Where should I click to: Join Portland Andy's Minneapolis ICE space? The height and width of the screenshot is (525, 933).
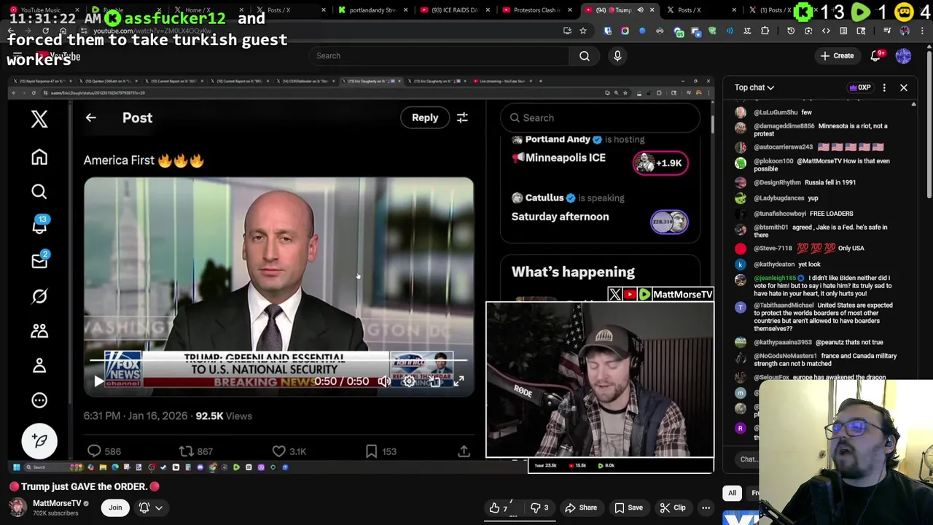pyautogui.click(x=660, y=163)
